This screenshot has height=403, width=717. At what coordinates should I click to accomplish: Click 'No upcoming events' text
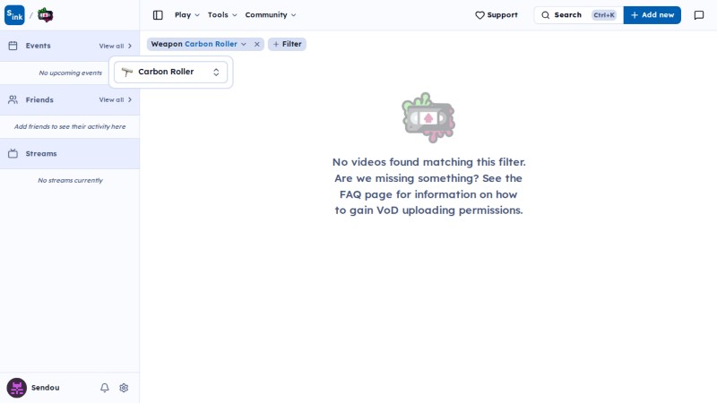tap(71, 73)
